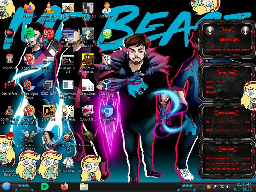The width and height of the screenshot is (256, 192).
Task: Open the Network desktop icon
Action: point(10,34)
